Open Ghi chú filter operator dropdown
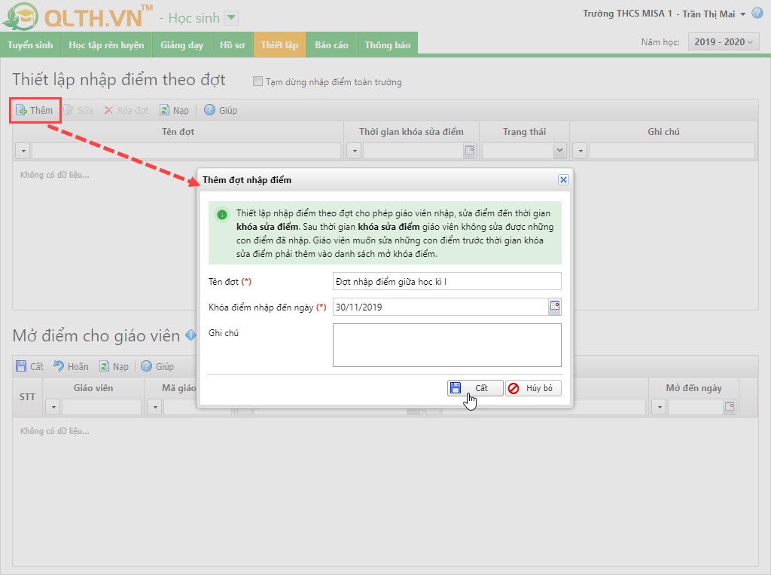Screen dimensions: 771x575 pos(581,151)
